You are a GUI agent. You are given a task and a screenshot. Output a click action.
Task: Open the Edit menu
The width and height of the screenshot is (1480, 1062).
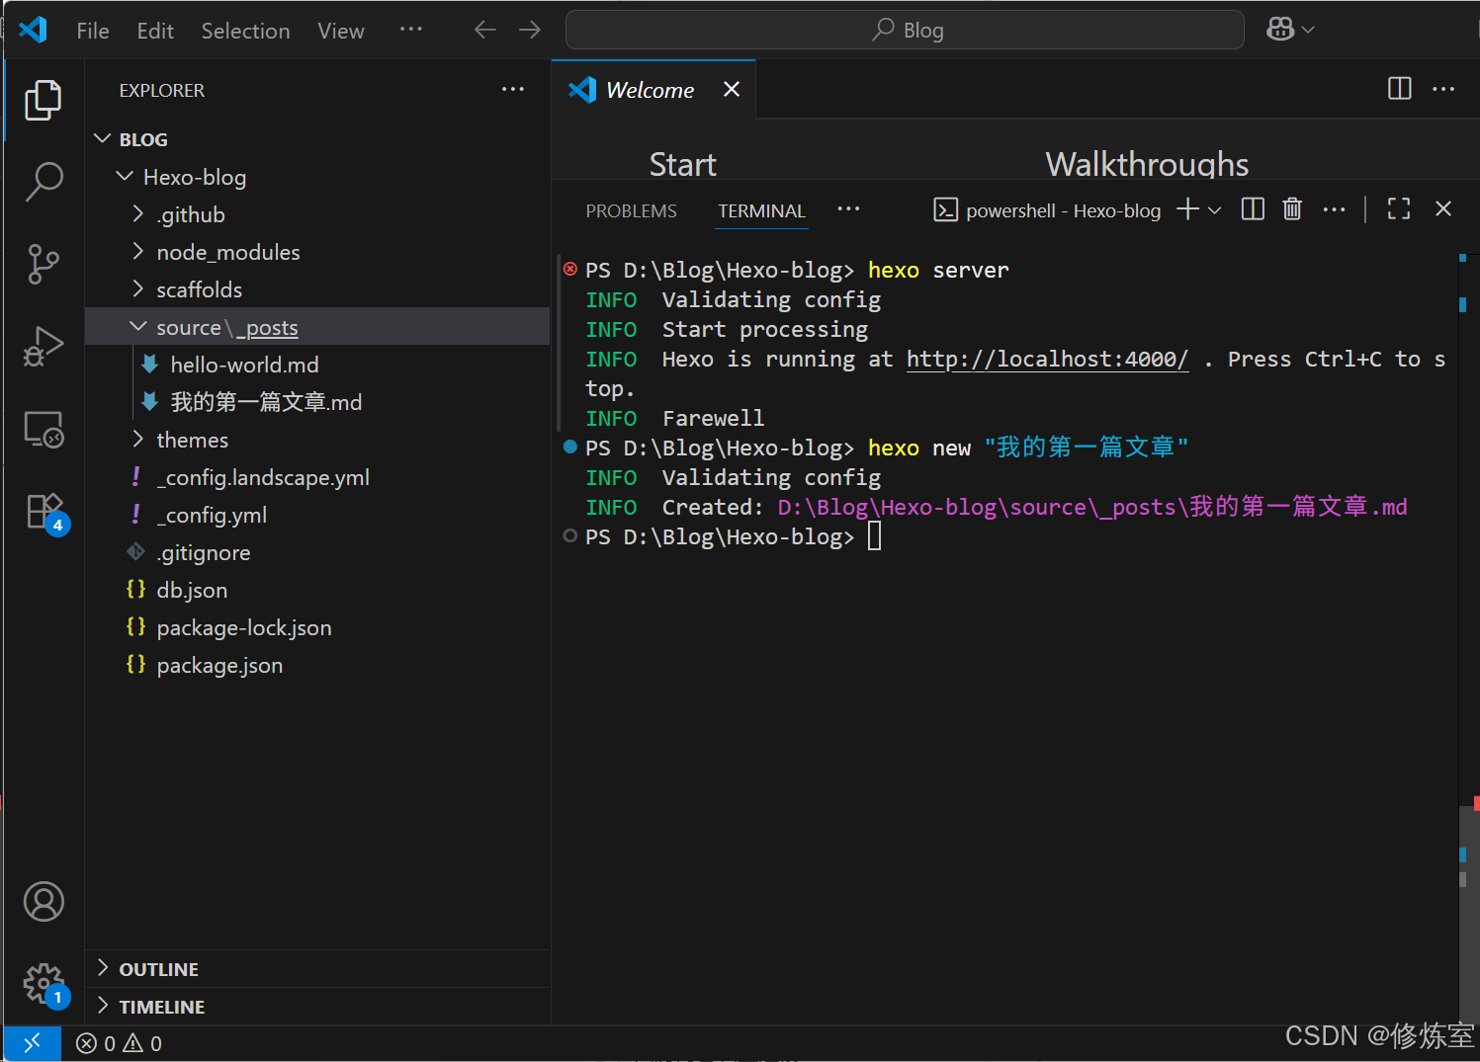click(x=155, y=31)
